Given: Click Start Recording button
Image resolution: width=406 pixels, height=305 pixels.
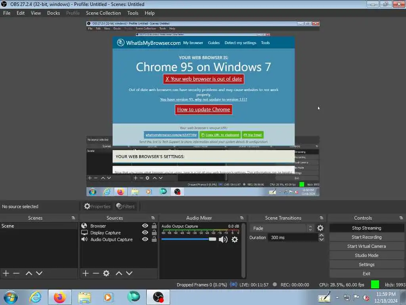Looking at the screenshot, I should [x=366, y=237].
